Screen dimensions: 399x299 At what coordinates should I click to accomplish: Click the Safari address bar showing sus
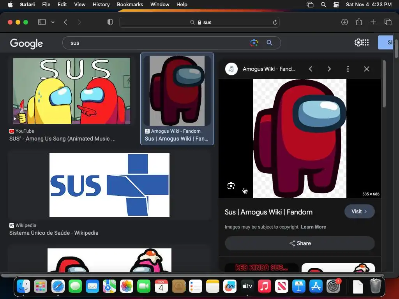[x=199, y=22]
